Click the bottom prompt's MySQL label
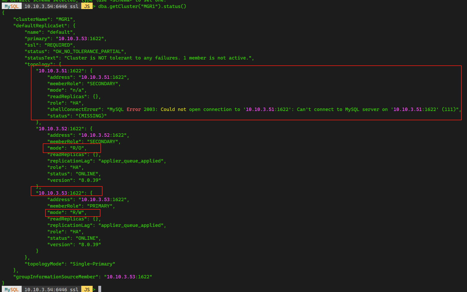This screenshot has width=467, height=292. 12,289
